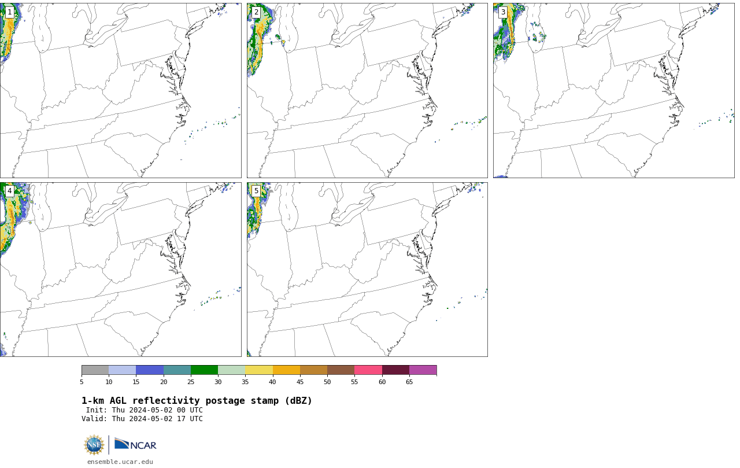Click the colorbar tick label 50
Screen dimensions: 740x468
pyautogui.click(x=327, y=382)
